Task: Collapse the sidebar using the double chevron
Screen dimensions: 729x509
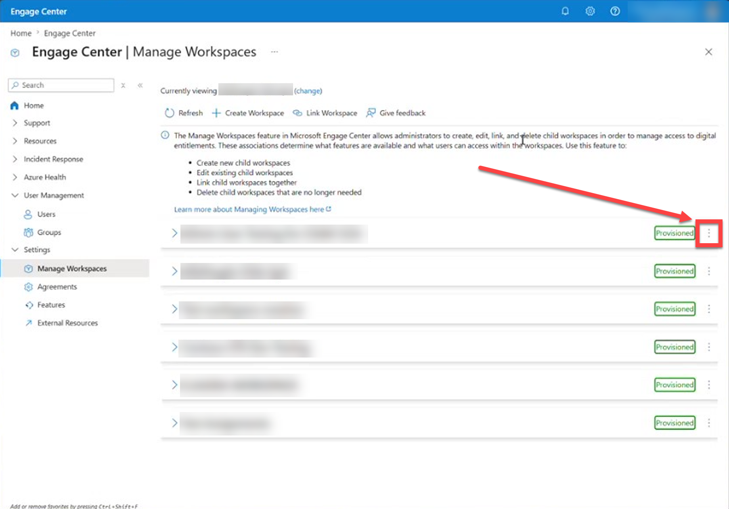Action: (x=140, y=85)
